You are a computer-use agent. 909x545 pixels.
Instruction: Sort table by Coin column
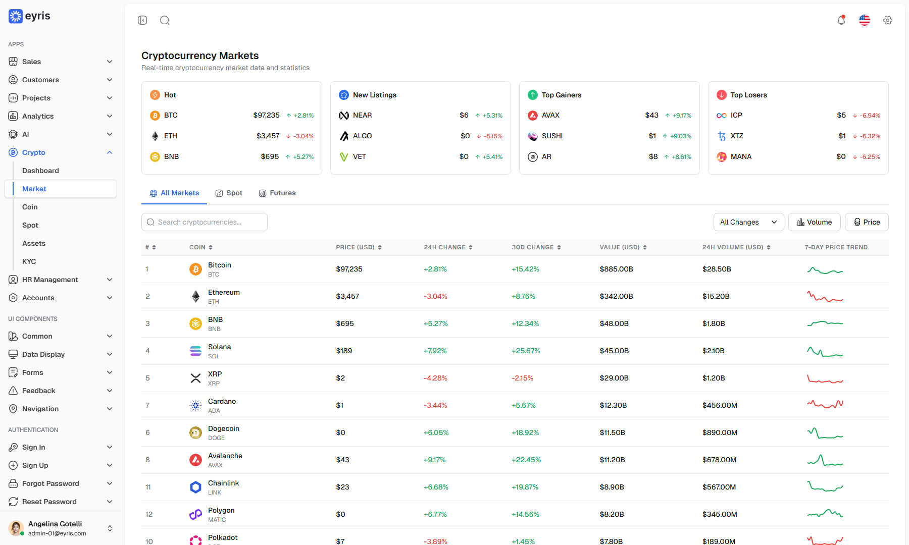(201, 247)
